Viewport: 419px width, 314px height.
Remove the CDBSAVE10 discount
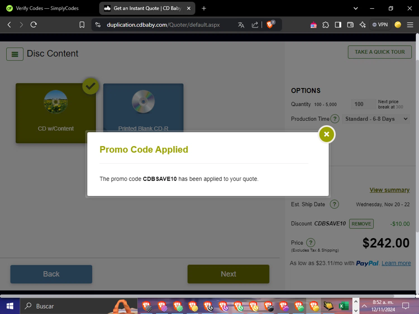click(x=361, y=224)
